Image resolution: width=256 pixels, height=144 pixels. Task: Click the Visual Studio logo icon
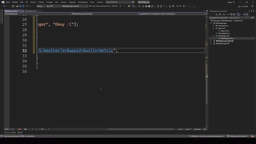coord(3,2)
